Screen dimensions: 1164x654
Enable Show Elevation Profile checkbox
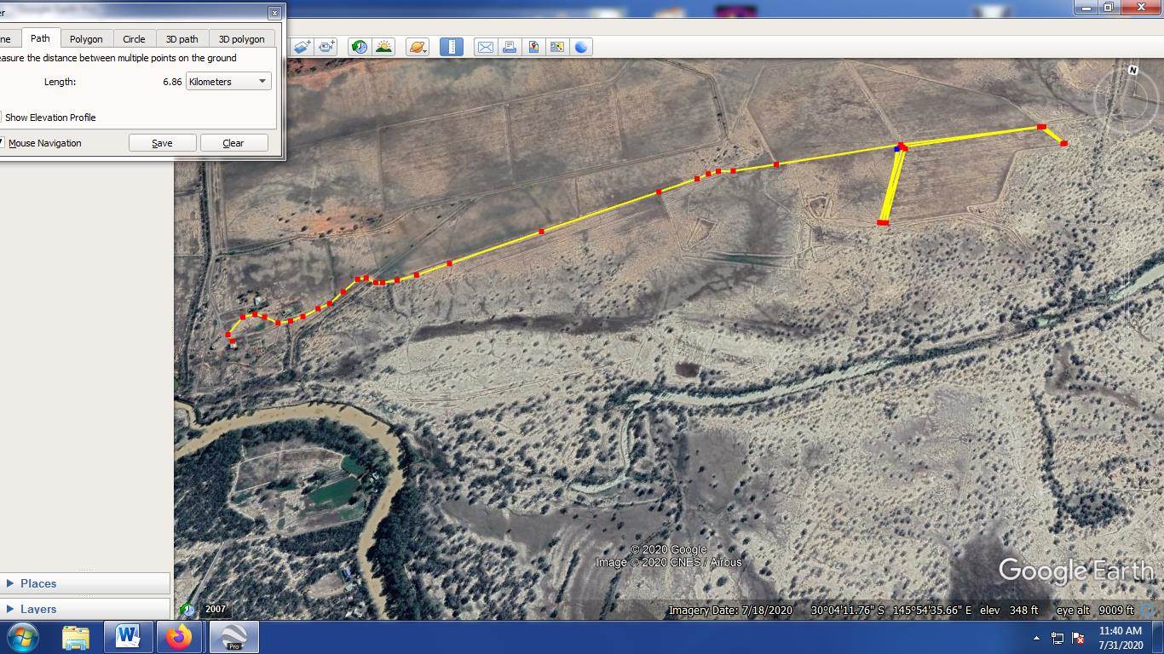[x=3, y=118]
